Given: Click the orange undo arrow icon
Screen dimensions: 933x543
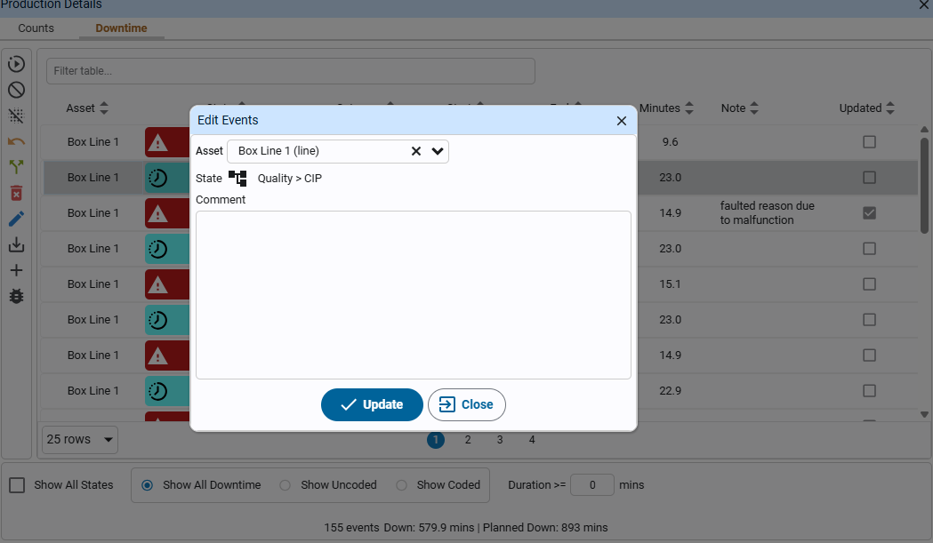Looking at the screenshot, I should coord(16,141).
